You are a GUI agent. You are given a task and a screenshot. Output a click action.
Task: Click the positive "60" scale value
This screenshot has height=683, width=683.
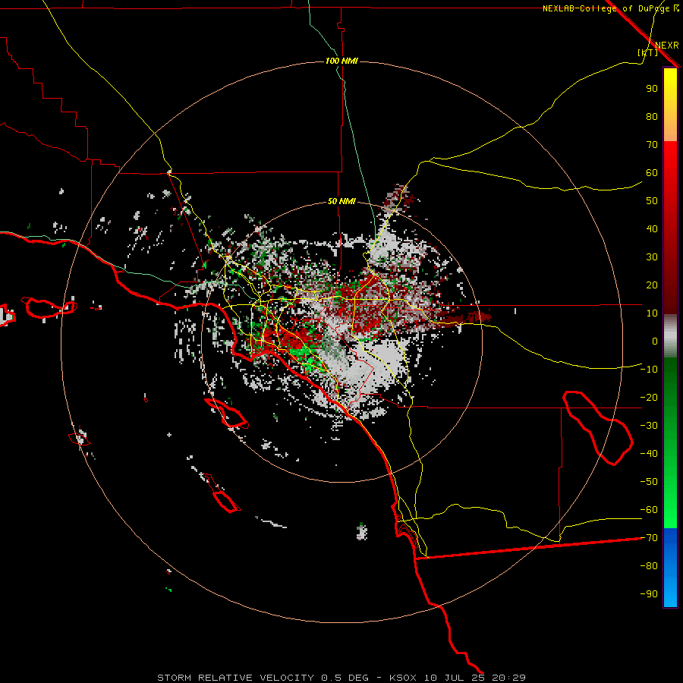[x=652, y=172]
